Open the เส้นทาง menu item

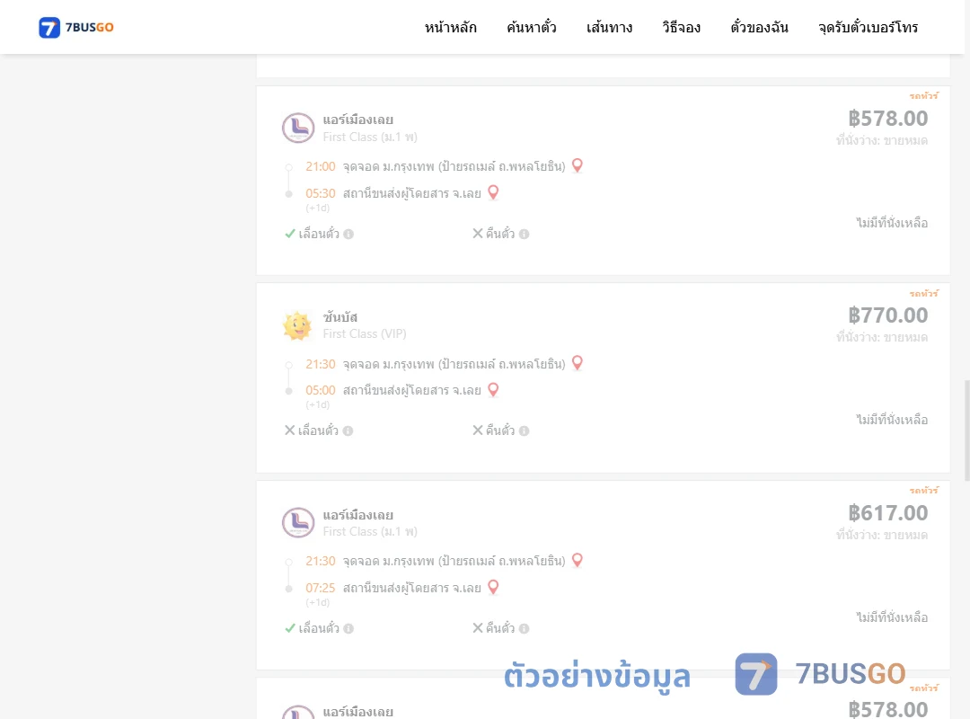tap(609, 27)
